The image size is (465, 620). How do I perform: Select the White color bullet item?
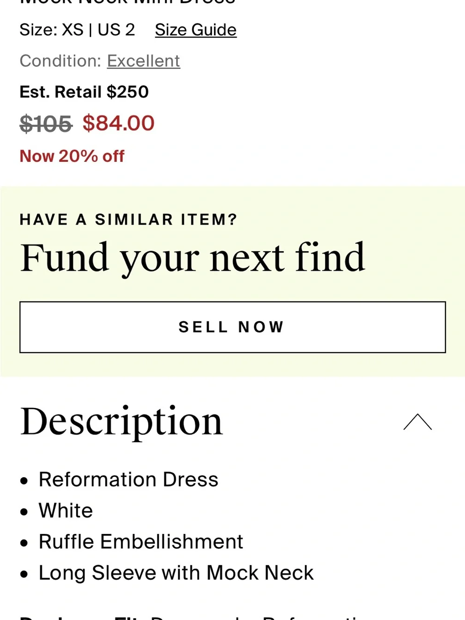coord(66,511)
